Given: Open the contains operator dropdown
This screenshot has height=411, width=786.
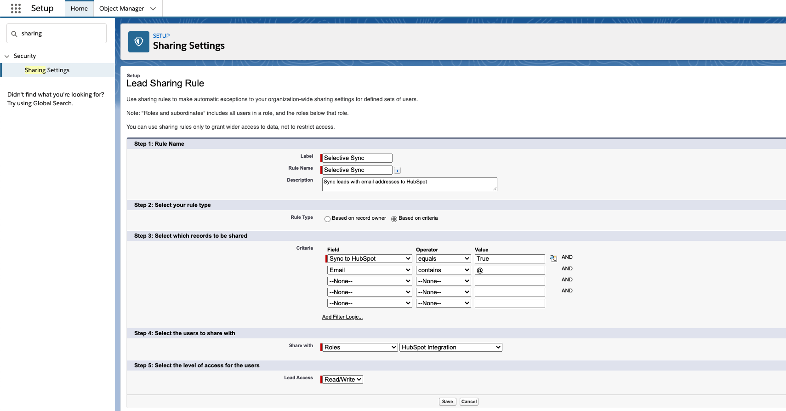Looking at the screenshot, I should click(x=444, y=270).
